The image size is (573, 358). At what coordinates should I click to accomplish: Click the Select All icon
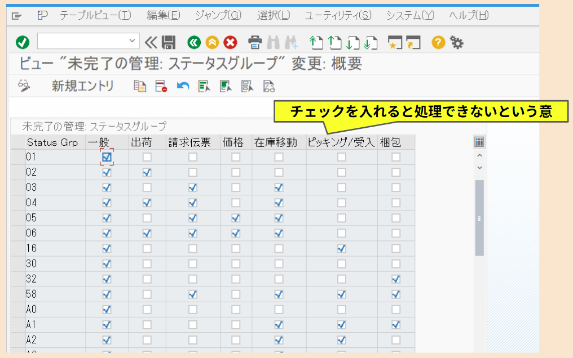(204, 86)
